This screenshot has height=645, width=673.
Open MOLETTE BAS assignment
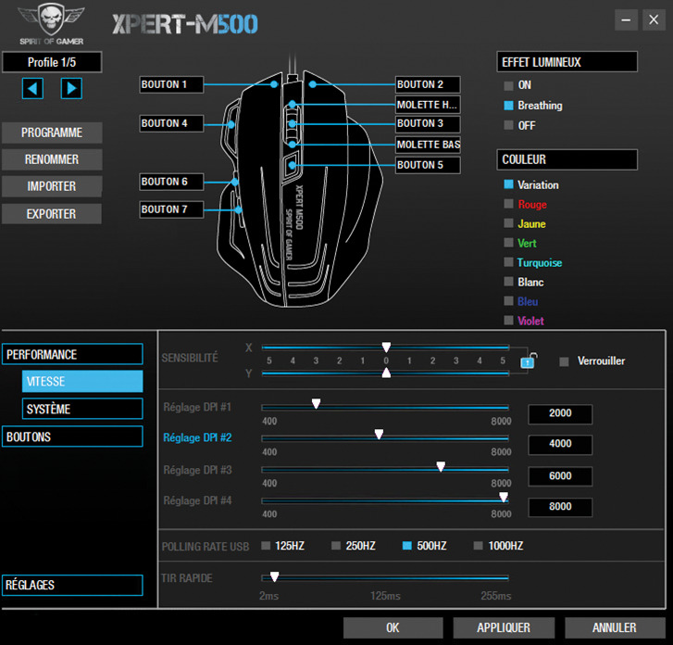coord(428,145)
